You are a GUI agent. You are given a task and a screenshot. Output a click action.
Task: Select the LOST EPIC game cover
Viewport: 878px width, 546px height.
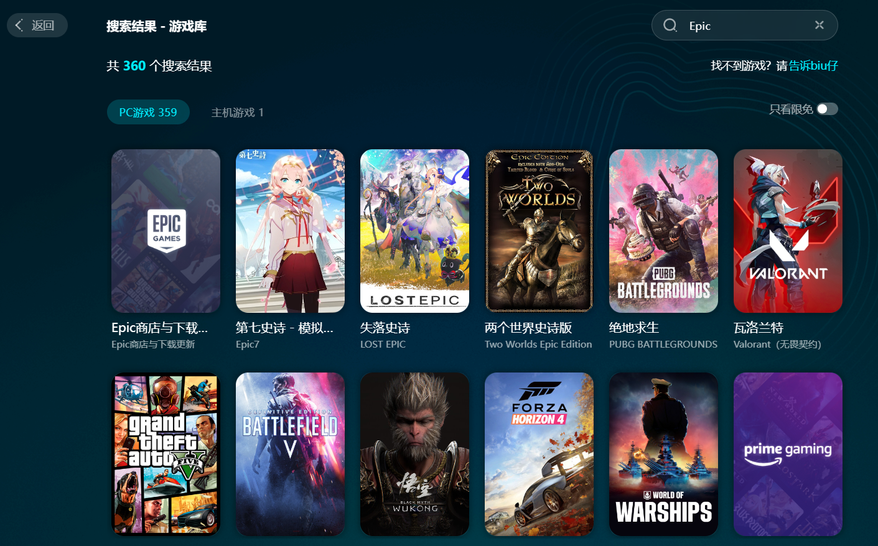(414, 231)
